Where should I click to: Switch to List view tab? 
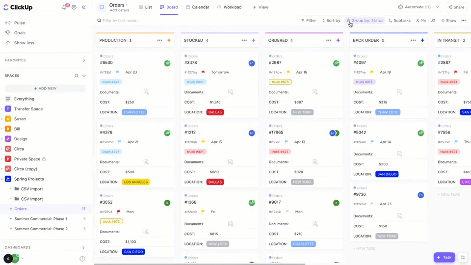coord(145,7)
